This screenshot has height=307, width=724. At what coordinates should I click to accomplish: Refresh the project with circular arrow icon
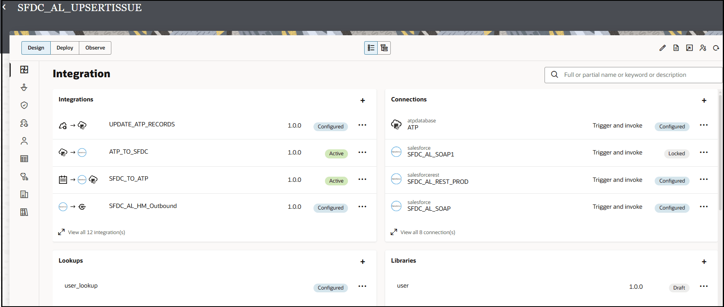click(716, 48)
